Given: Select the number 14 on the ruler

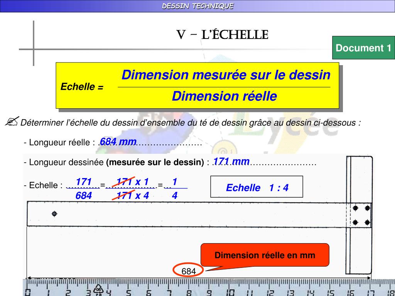Looking at the screenshot, I should pyautogui.click(x=311, y=293).
